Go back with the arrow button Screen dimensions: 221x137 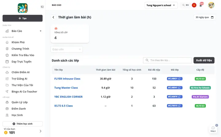coord(53,17)
